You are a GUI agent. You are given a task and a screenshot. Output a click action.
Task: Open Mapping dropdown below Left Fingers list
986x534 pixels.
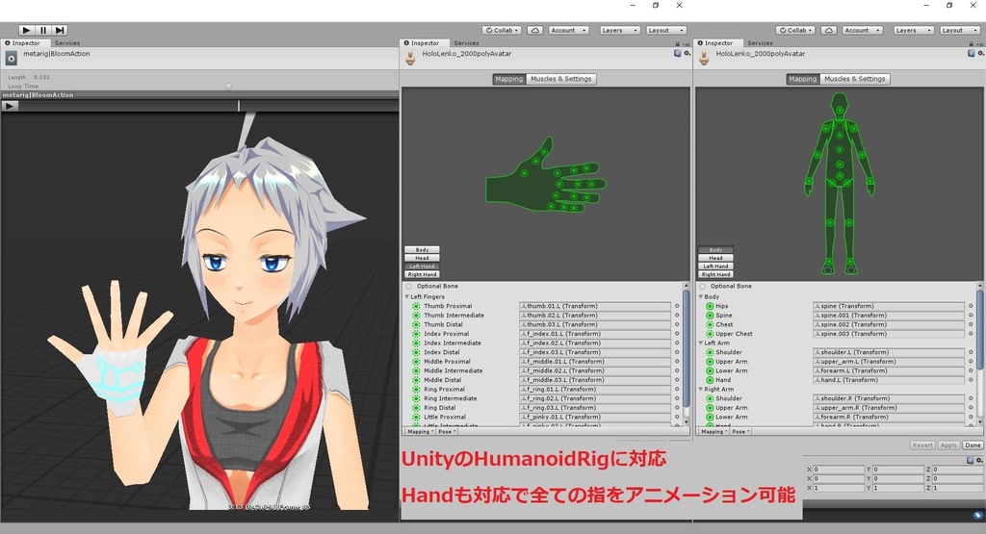(419, 432)
